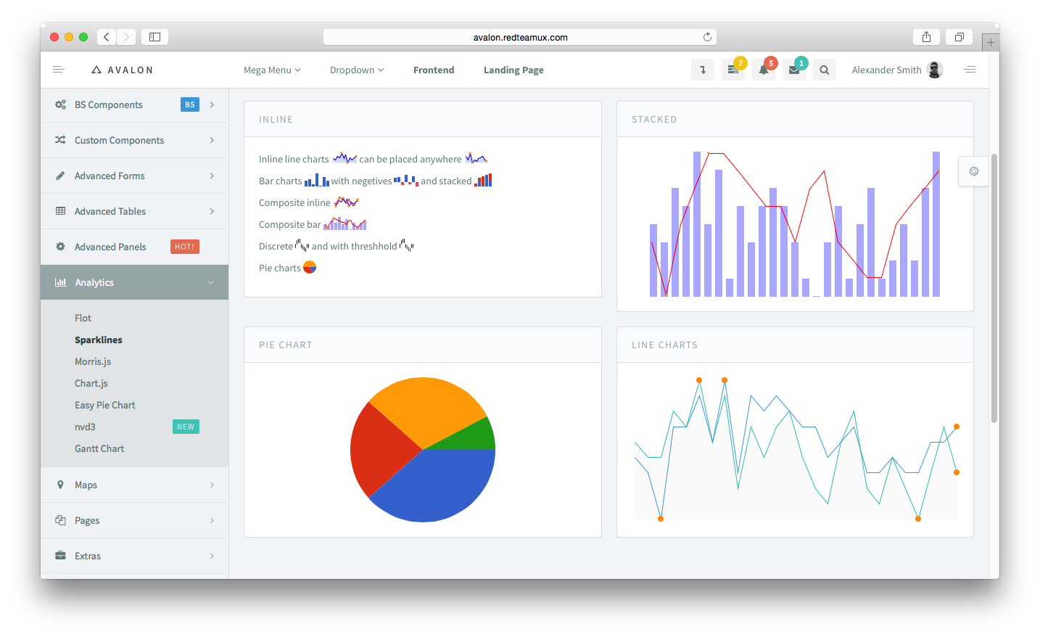The image size is (1040, 637).
Task: Expand the BS Components chevron
Action: coord(212,104)
